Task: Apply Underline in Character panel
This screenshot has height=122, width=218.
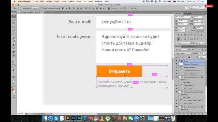Action: click(198, 35)
